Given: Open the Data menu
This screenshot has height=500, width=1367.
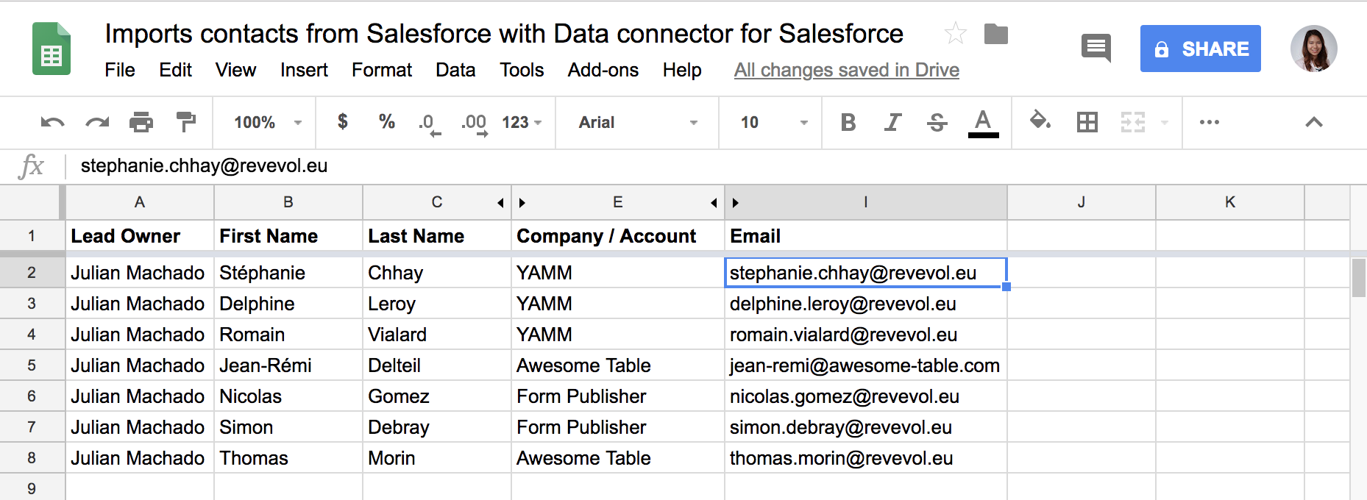Looking at the screenshot, I should (x=455, y=70).
